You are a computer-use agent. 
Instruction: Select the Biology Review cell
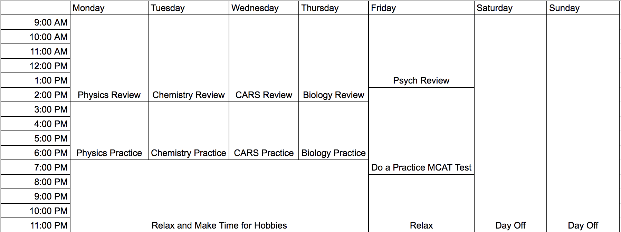[334, 58]
